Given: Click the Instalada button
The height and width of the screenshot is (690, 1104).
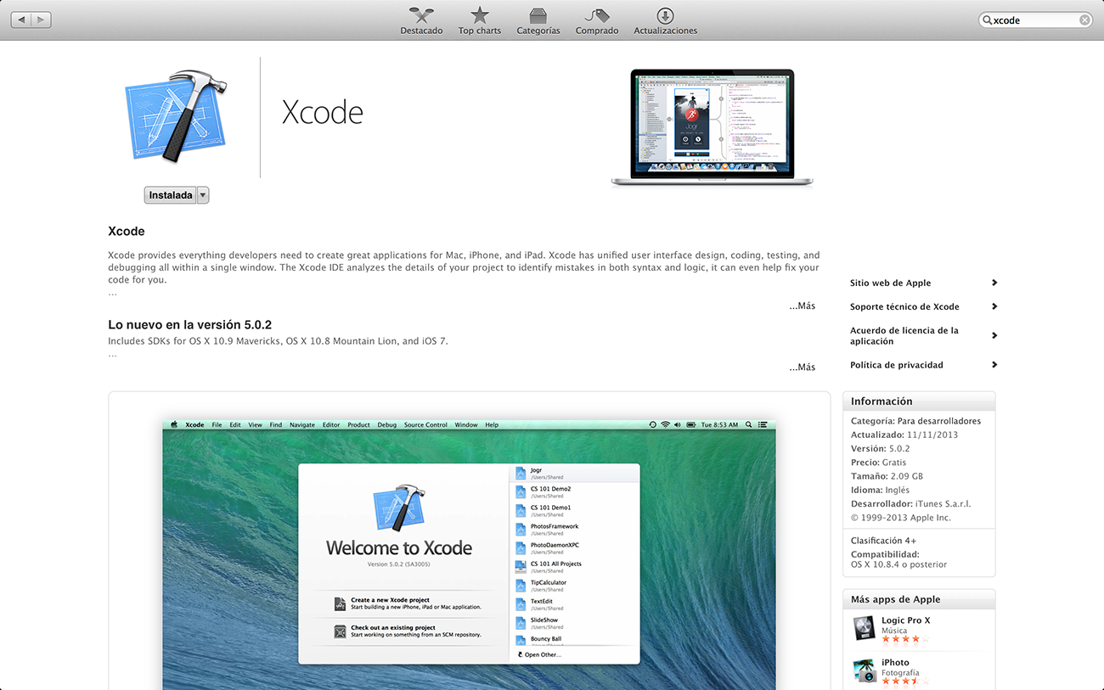Looking at the screenshot, I should [x=171, y=195].
